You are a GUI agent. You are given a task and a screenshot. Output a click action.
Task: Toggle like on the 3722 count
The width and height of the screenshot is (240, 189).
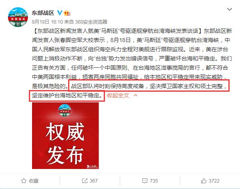tap(214, 181)
